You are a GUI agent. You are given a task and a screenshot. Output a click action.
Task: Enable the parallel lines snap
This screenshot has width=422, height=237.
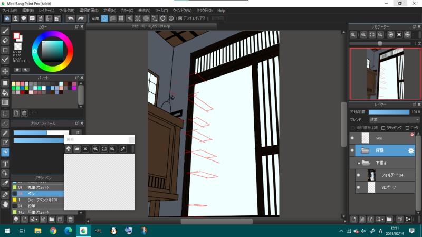click(113, 18)
